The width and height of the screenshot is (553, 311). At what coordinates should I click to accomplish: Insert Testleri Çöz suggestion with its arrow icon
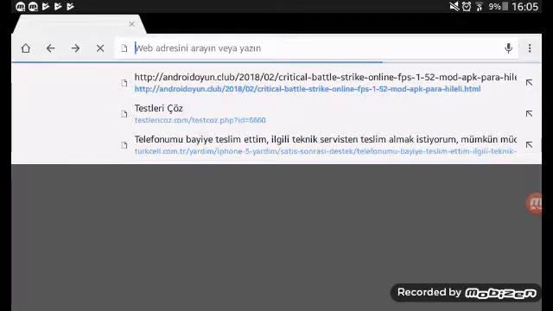[x=529, y=113]
